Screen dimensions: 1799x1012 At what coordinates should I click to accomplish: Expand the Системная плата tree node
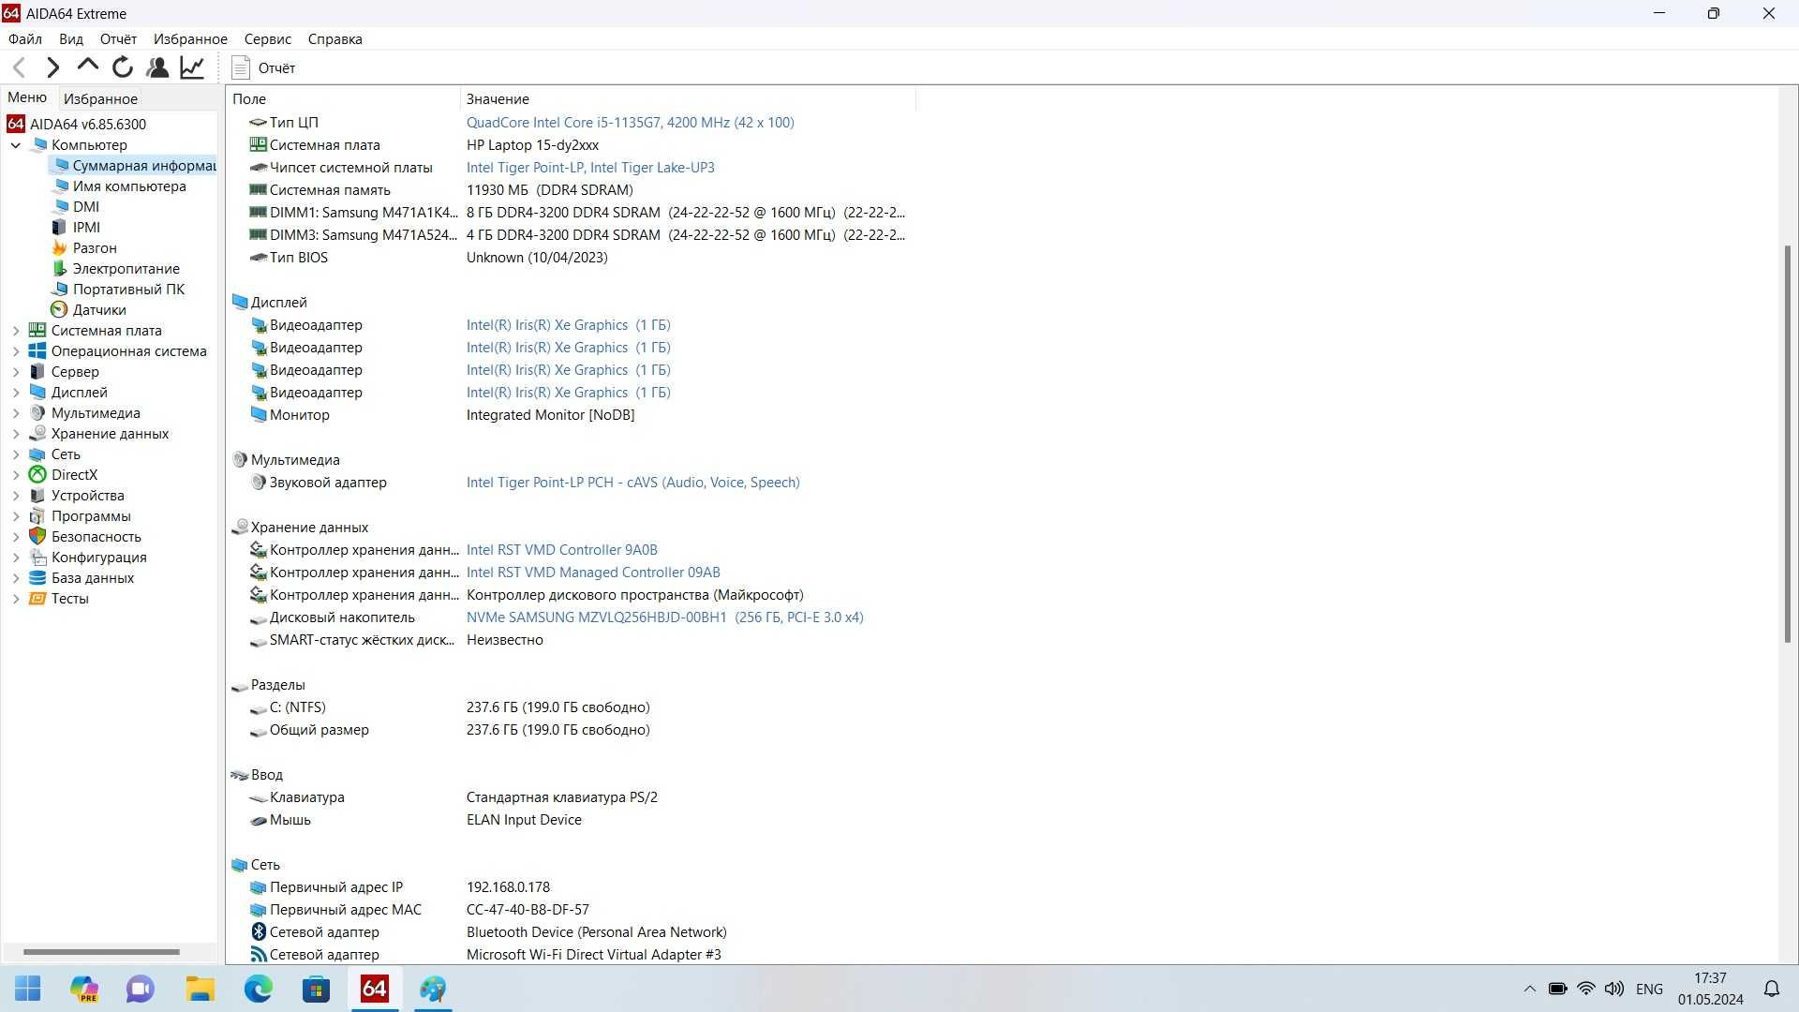[16, 331]
